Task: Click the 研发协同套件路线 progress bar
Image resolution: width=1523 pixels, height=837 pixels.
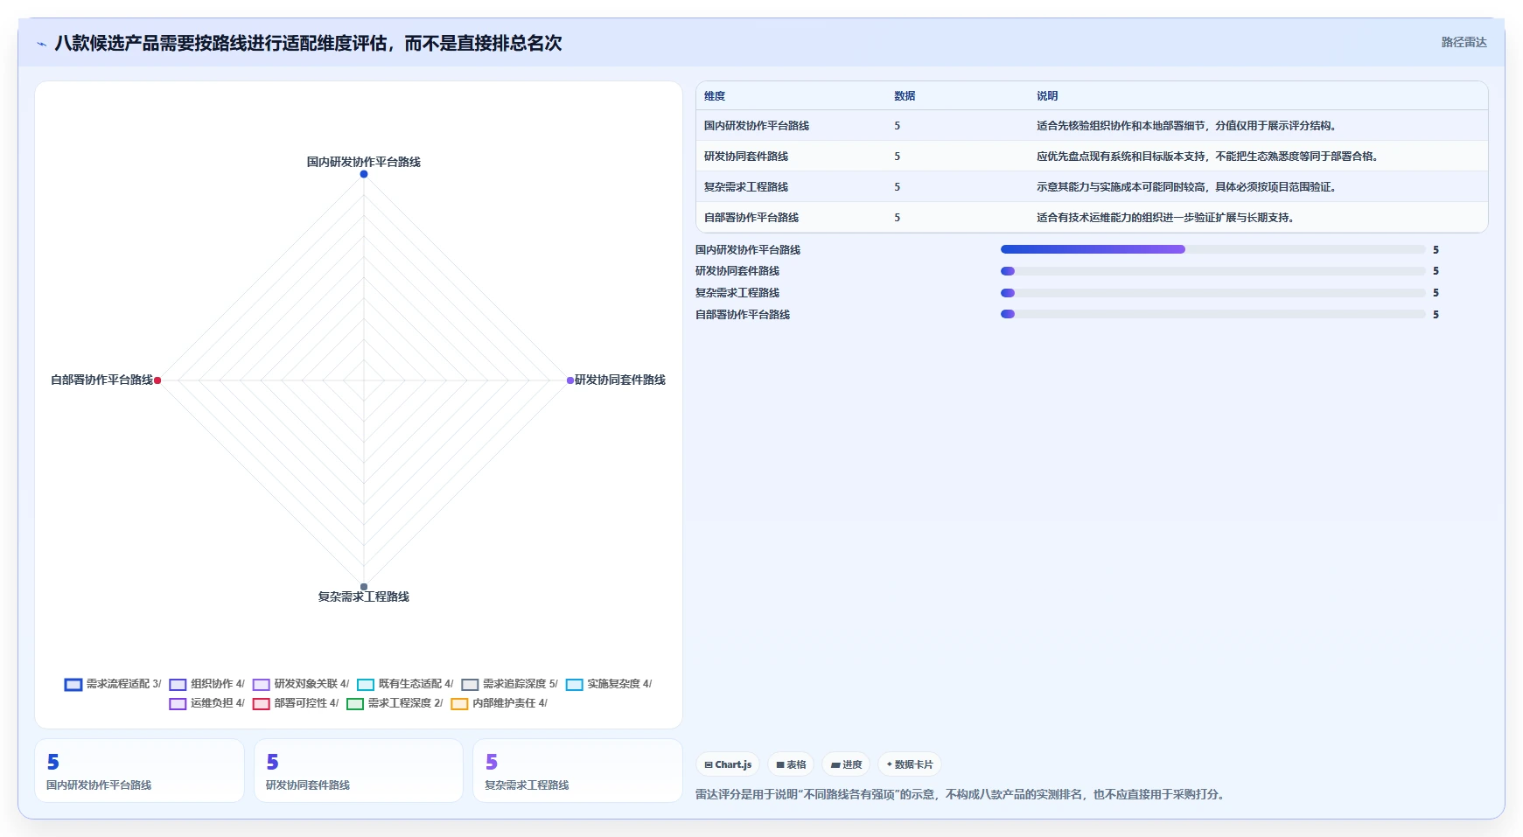Action: point(1212,271)
